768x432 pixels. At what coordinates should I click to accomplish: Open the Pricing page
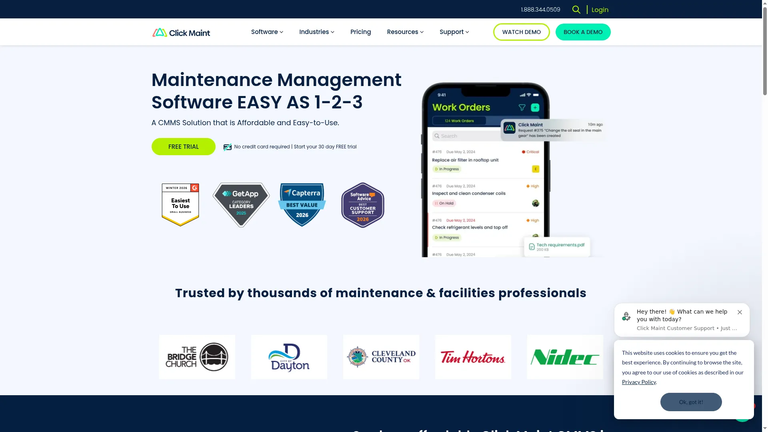click(361, 32)
